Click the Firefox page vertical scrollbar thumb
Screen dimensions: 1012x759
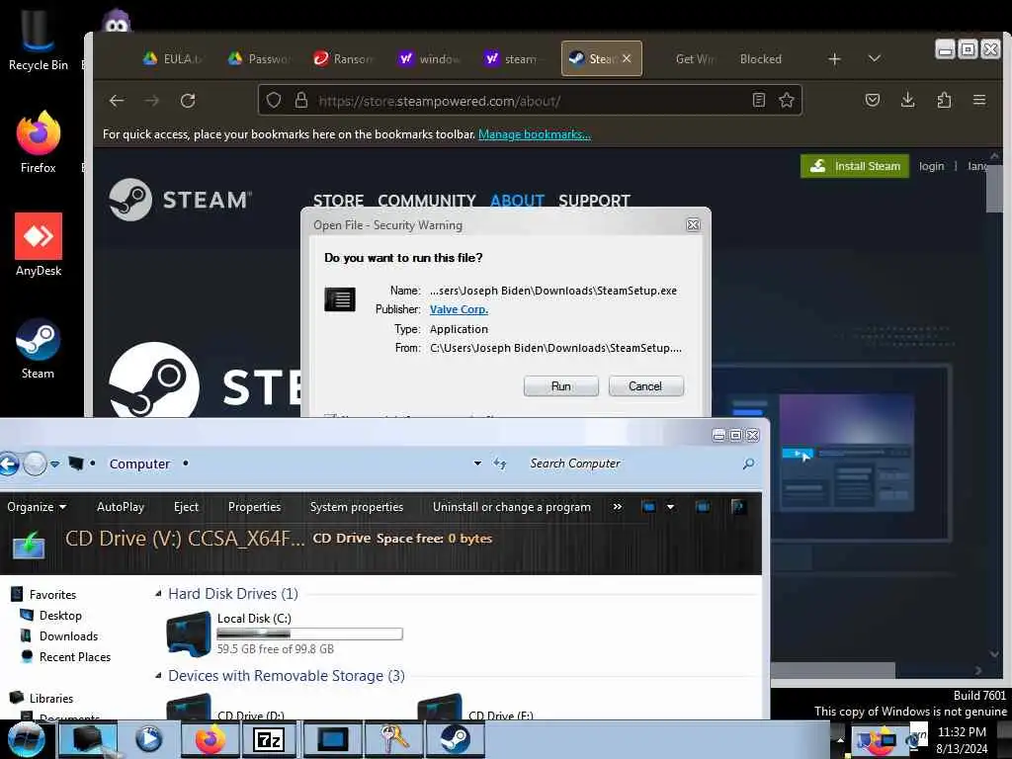(994, 189)
